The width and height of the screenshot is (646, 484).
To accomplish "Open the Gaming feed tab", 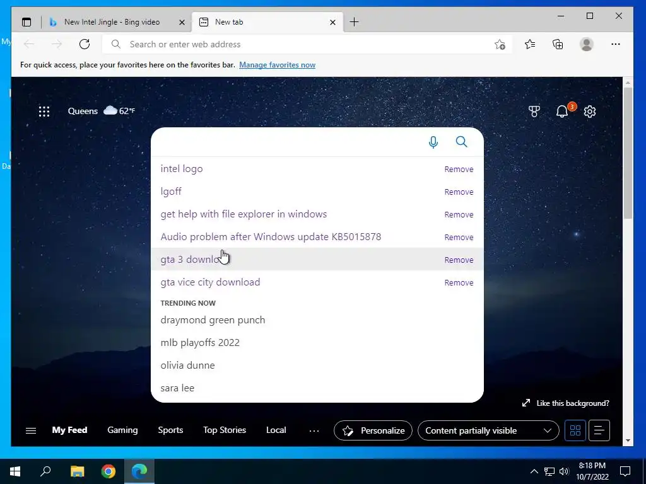I will tap(122, 430).
